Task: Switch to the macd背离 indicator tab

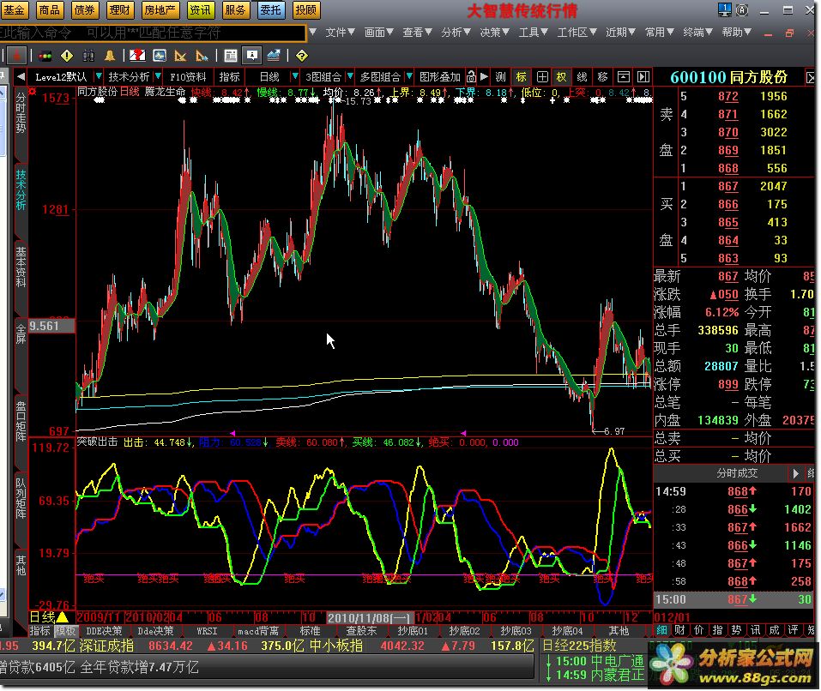Action: [x=258, y=631]
